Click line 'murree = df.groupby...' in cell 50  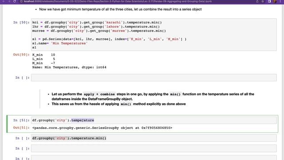pos(99,31)
